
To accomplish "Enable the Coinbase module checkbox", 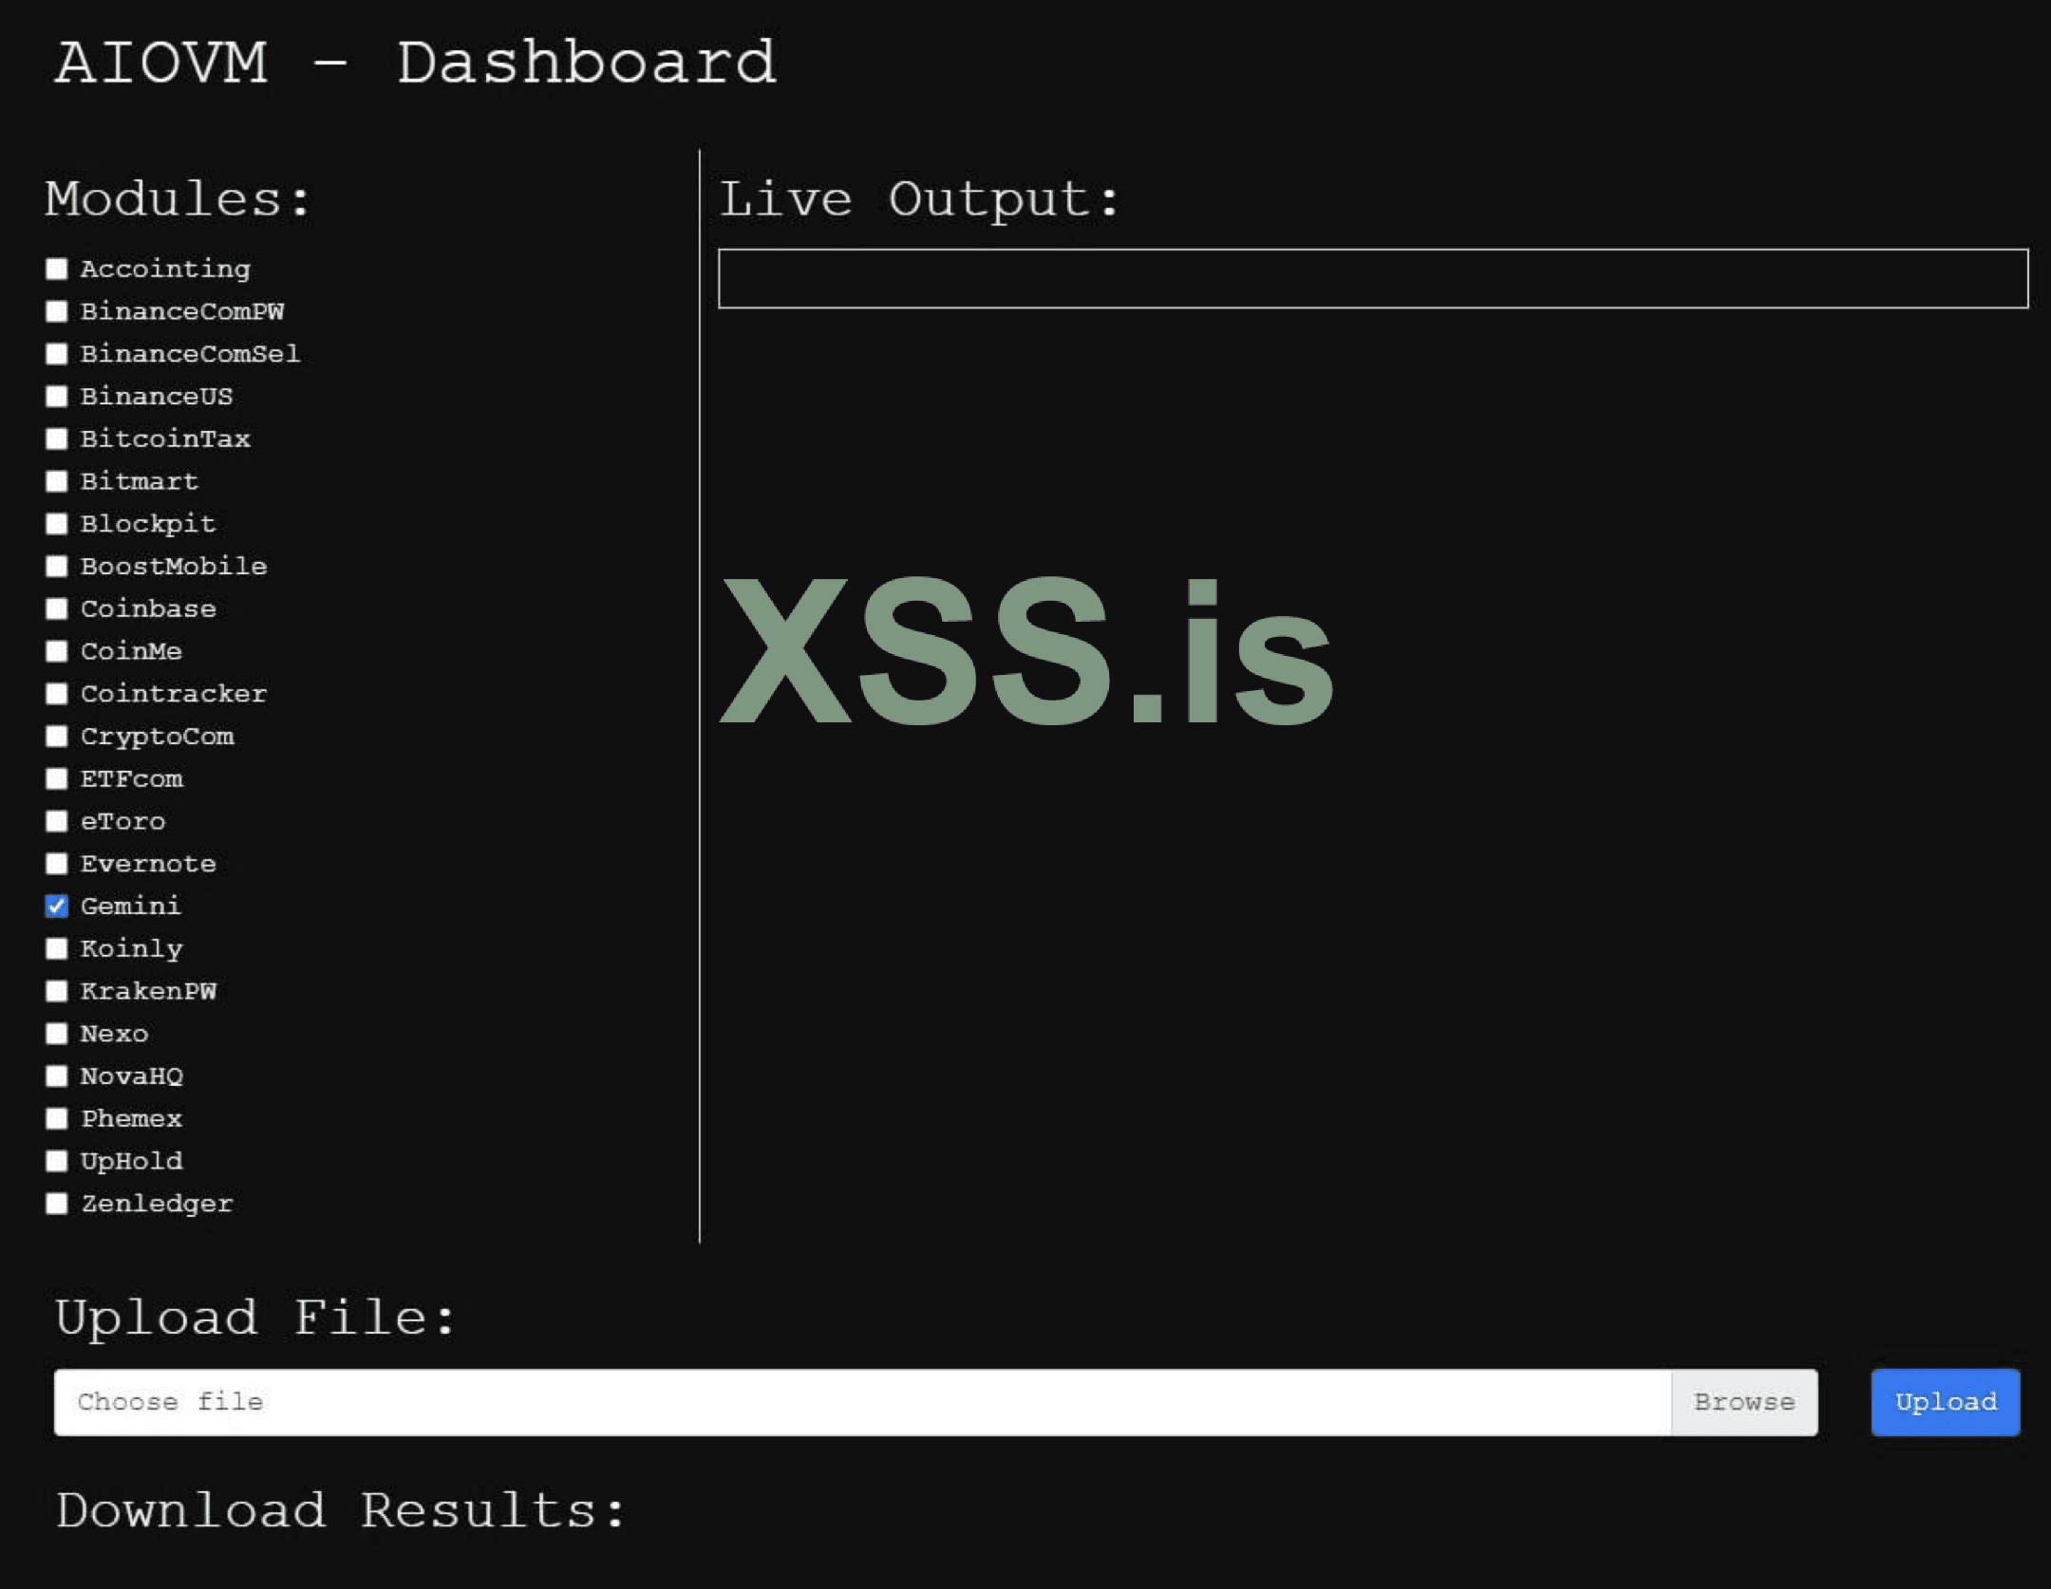I will click(x=57, y=608).
